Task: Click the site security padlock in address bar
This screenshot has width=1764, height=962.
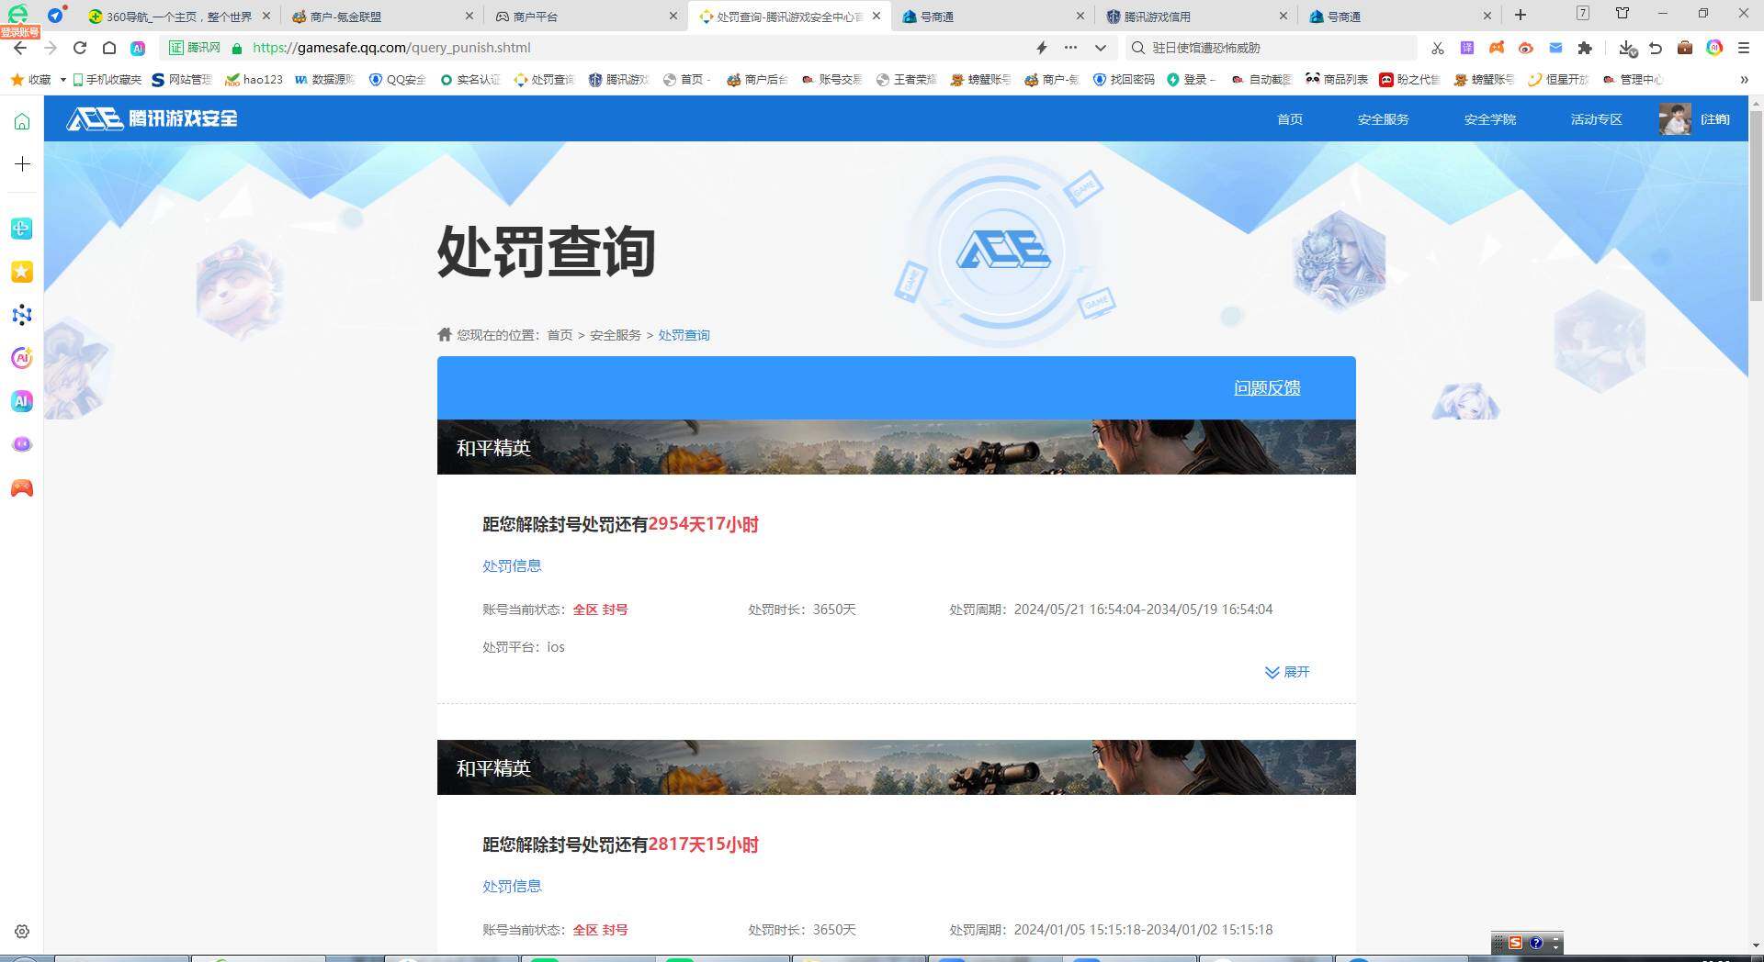Action: coord(236,48)
